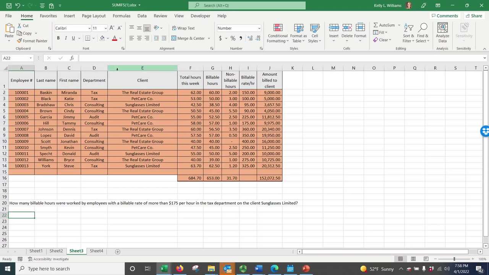Switch to the Sheet1 tab

click(x=36, y=251)
